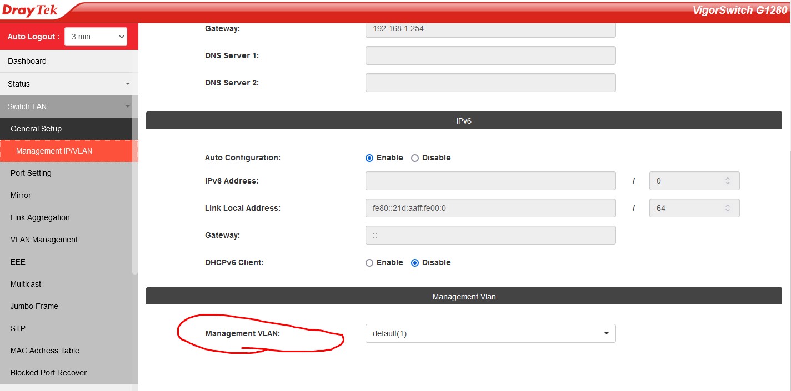Image resolution: width=791 pixels, height=391 pixels.
Task: Open the Management VLAN dropdown
Action: point(490,333)
